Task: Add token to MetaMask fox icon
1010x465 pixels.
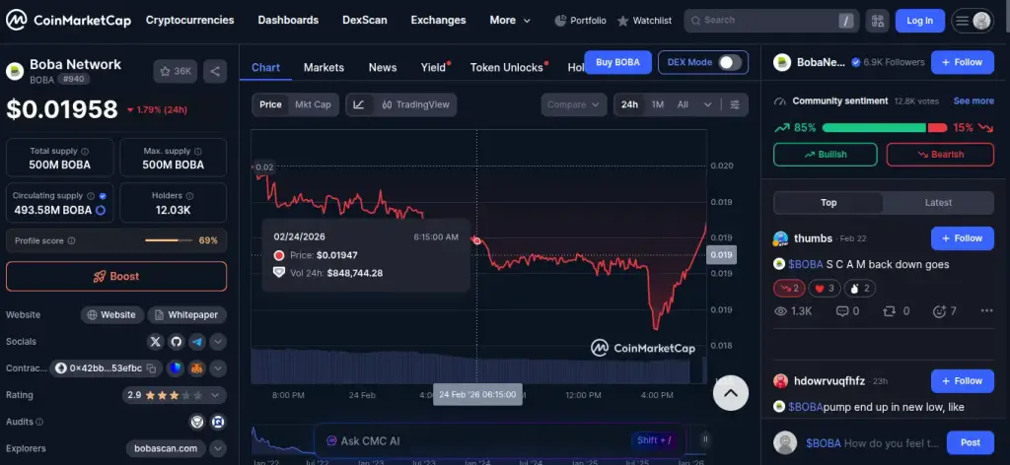Action: click(196, 368)
